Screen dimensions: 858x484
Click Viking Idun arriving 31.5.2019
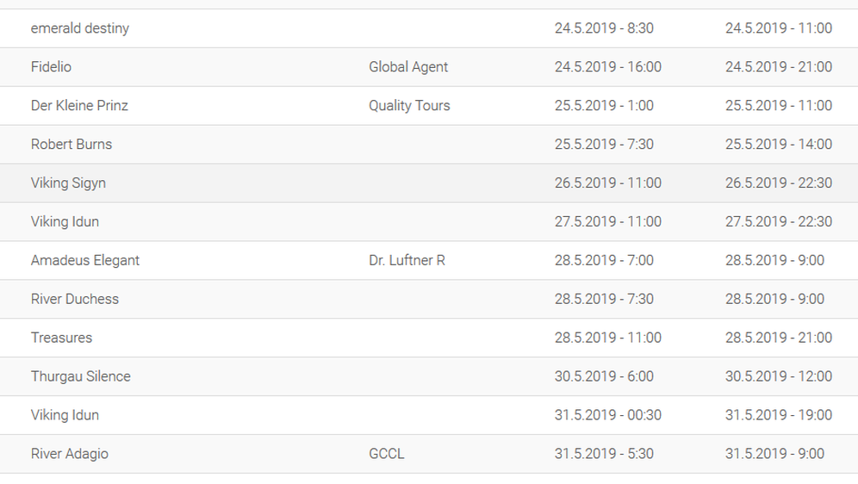click(x=429, y=416)
